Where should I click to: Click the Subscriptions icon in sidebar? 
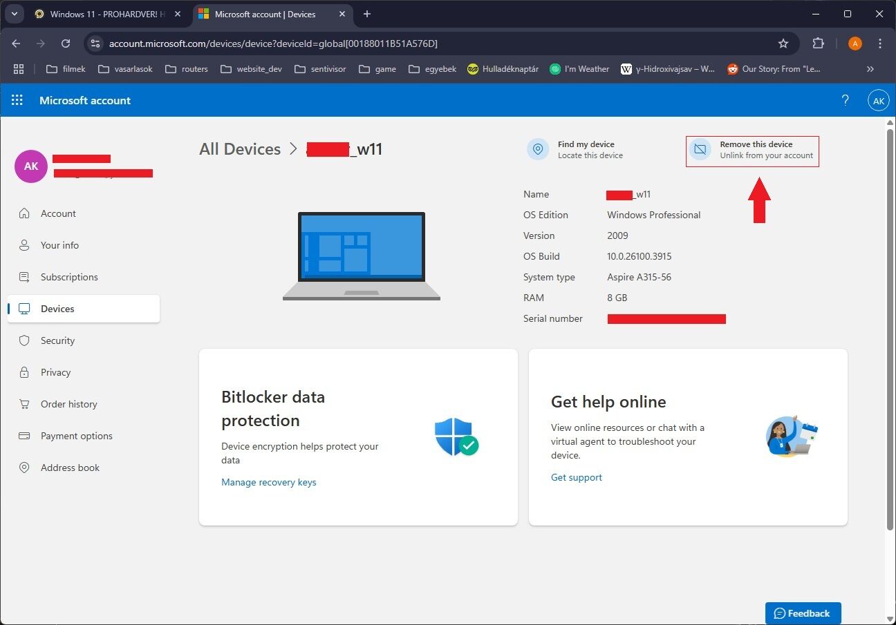[x=24, y=277]
